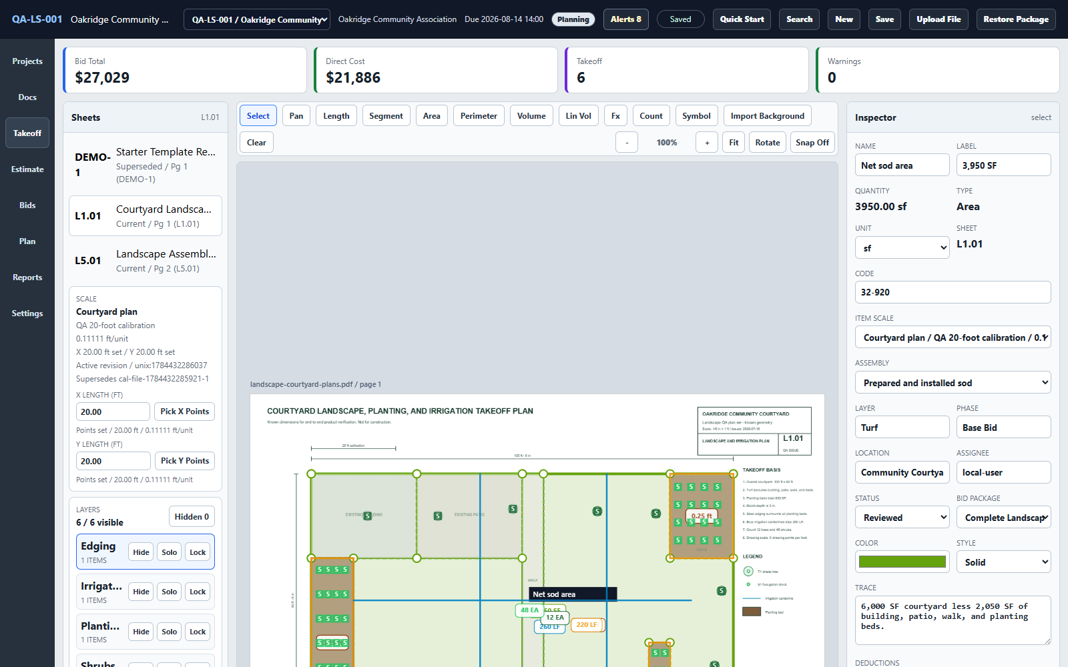
Task: Select sheet L5.01 Landscape Assembly
Action: point(146,261)
